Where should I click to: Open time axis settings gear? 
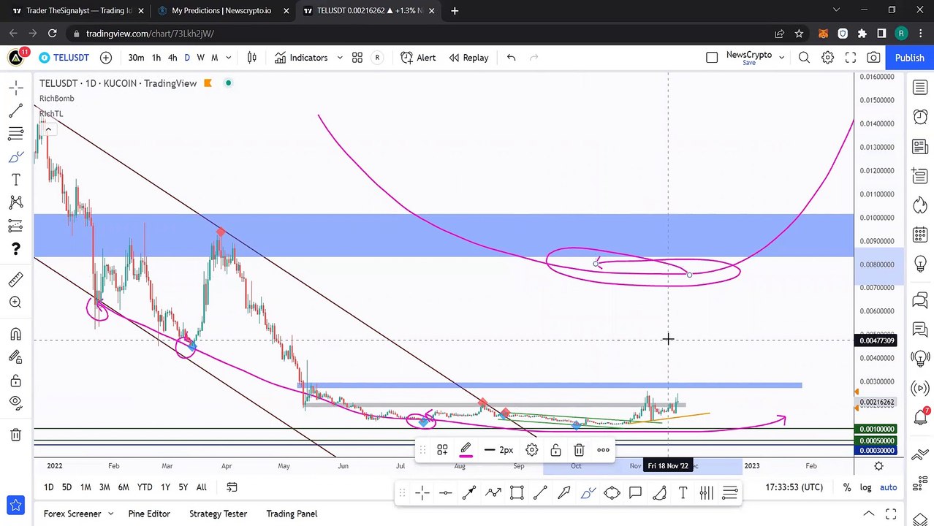[x=878, y=466]
